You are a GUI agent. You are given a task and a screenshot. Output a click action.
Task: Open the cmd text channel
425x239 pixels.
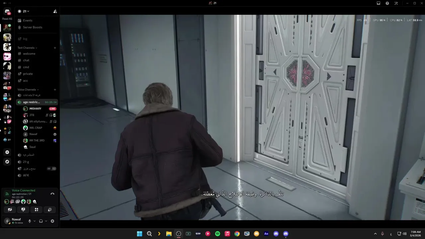click(x=37, y=67)
